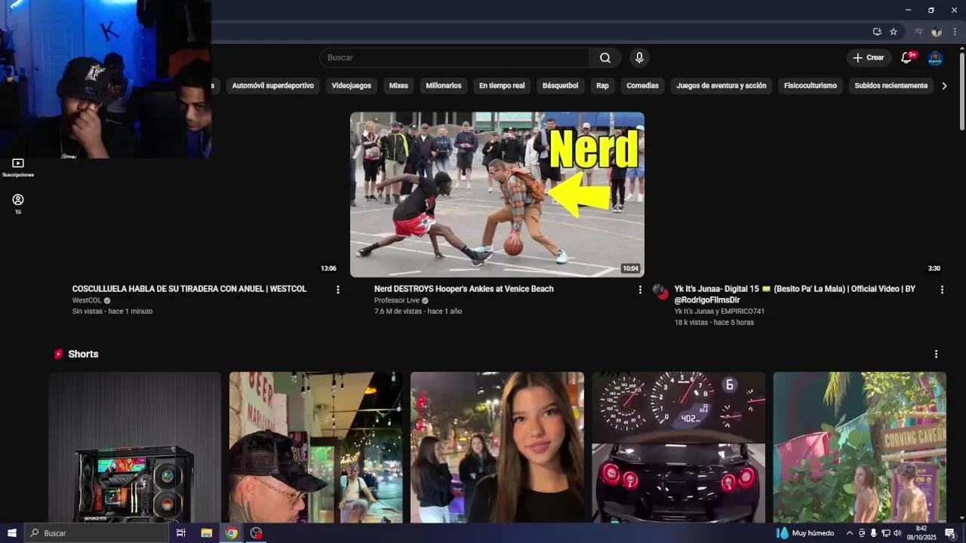
Task: Select Juegos de aventura y acción chip
Action: pos(721,86)
